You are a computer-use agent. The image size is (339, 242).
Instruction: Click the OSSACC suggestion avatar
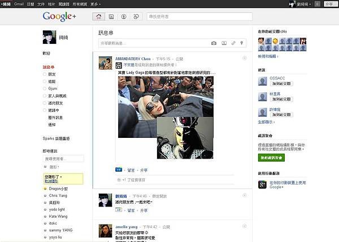click(263, 81)
